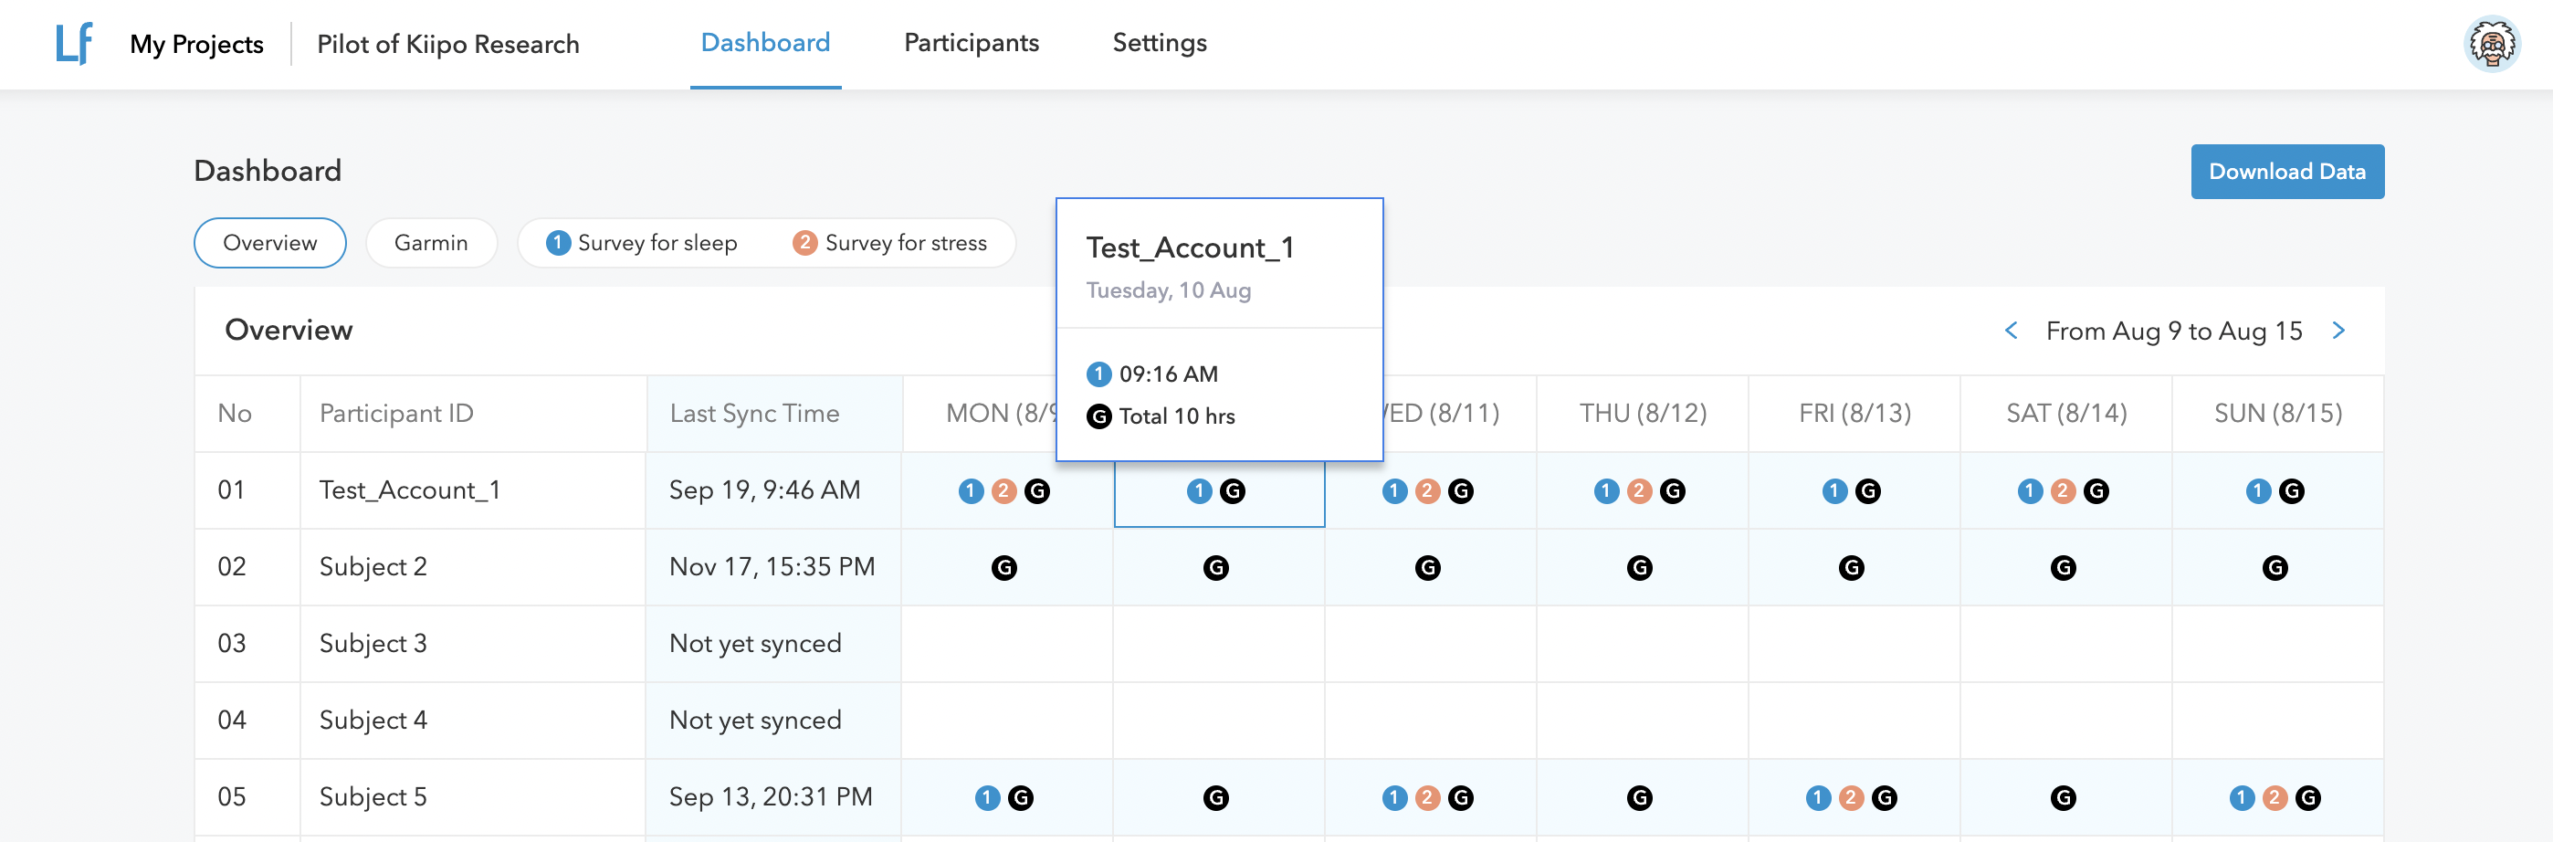Screen dimensions: 2553x842
Task: Click the THU (8/12) column header
Action: point(1644,414)
